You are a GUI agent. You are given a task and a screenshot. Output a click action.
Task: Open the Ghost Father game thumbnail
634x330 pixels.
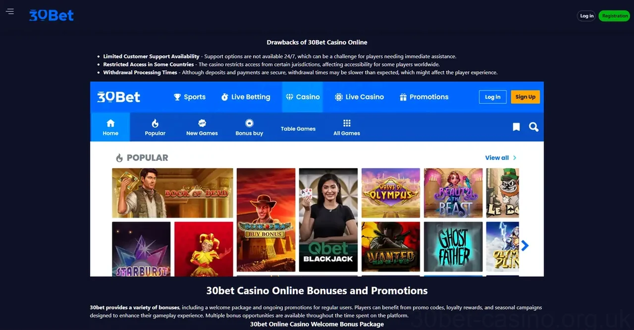coord(453,246)
